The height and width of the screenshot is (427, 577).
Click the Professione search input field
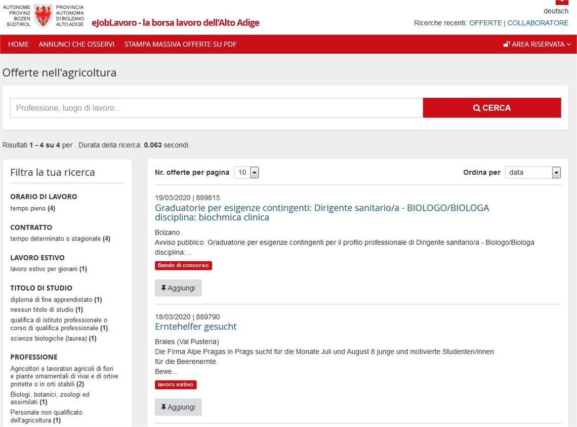coord(216,108)
